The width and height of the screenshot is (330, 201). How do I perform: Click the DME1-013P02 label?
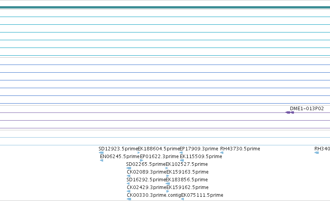[x=307, y=109]
